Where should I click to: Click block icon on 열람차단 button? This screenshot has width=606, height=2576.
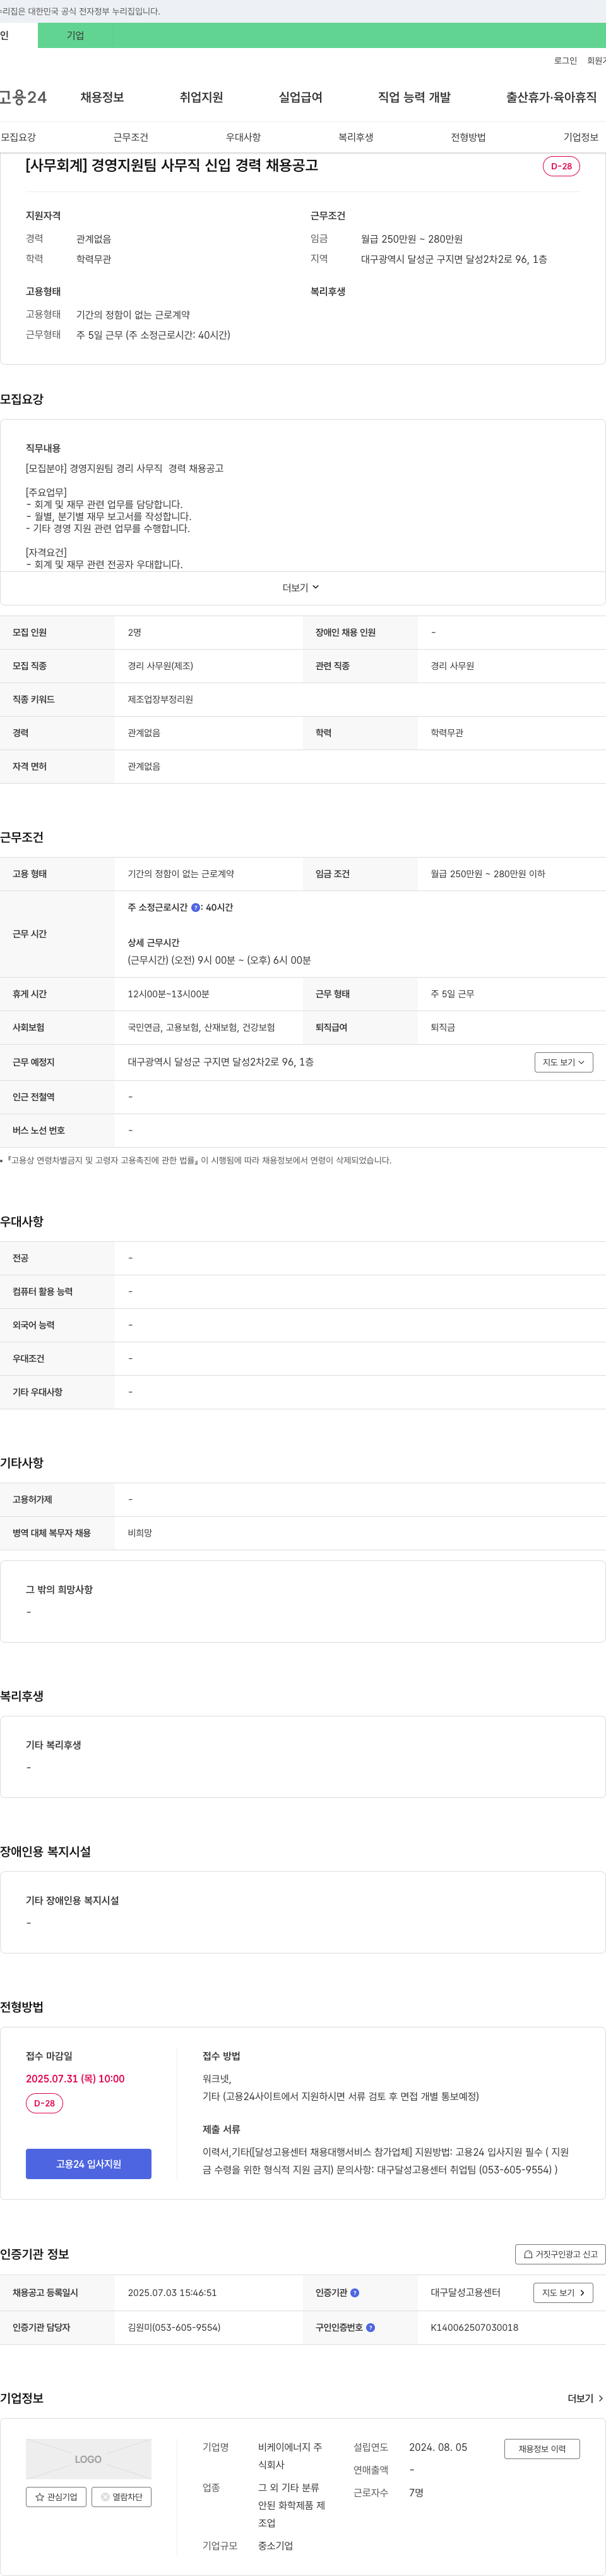tap(105, 2496)
